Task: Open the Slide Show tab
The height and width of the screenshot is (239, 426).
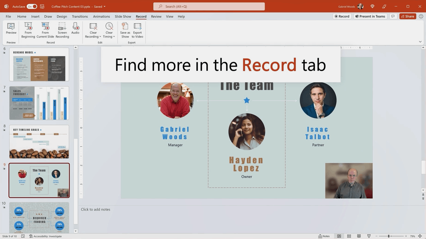Action: pos(123,17)
